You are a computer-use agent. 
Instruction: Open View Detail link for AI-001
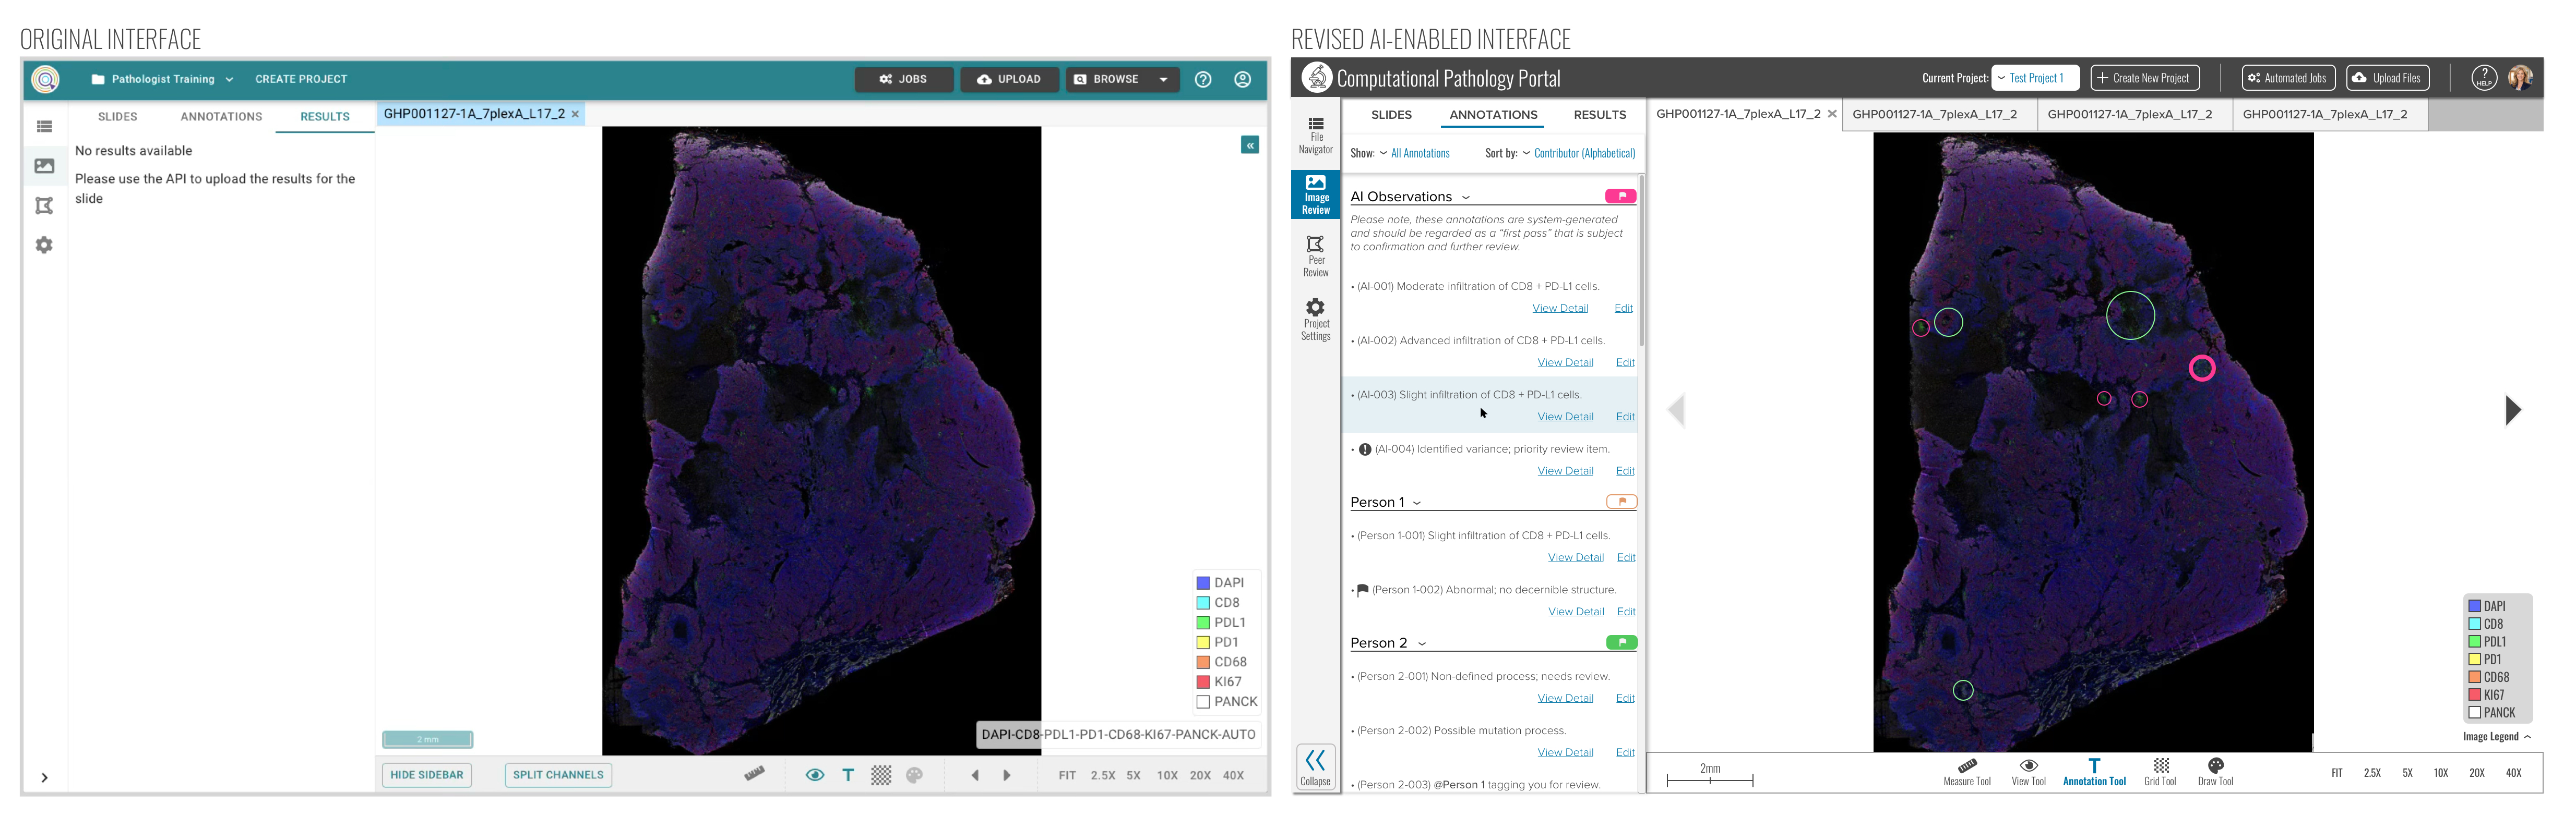coord(1559,308)
